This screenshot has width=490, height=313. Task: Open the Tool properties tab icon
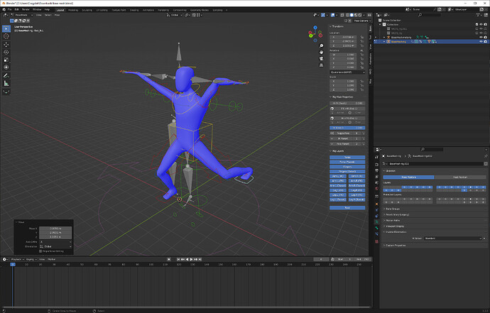[x=376, y=157]
